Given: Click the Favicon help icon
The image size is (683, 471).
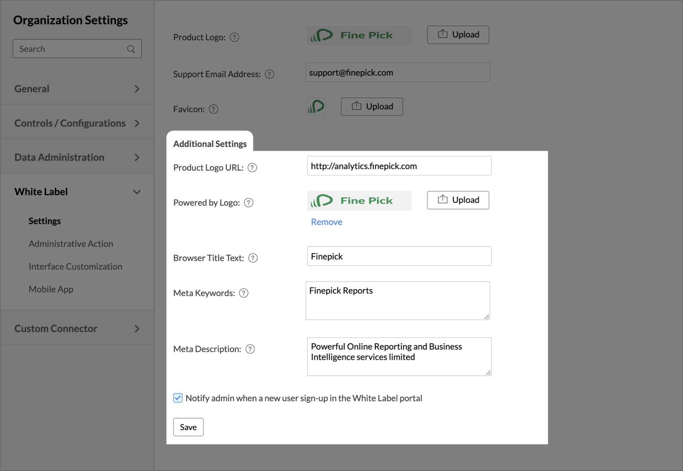Looking at the screenshot, I should coord(214,109).
